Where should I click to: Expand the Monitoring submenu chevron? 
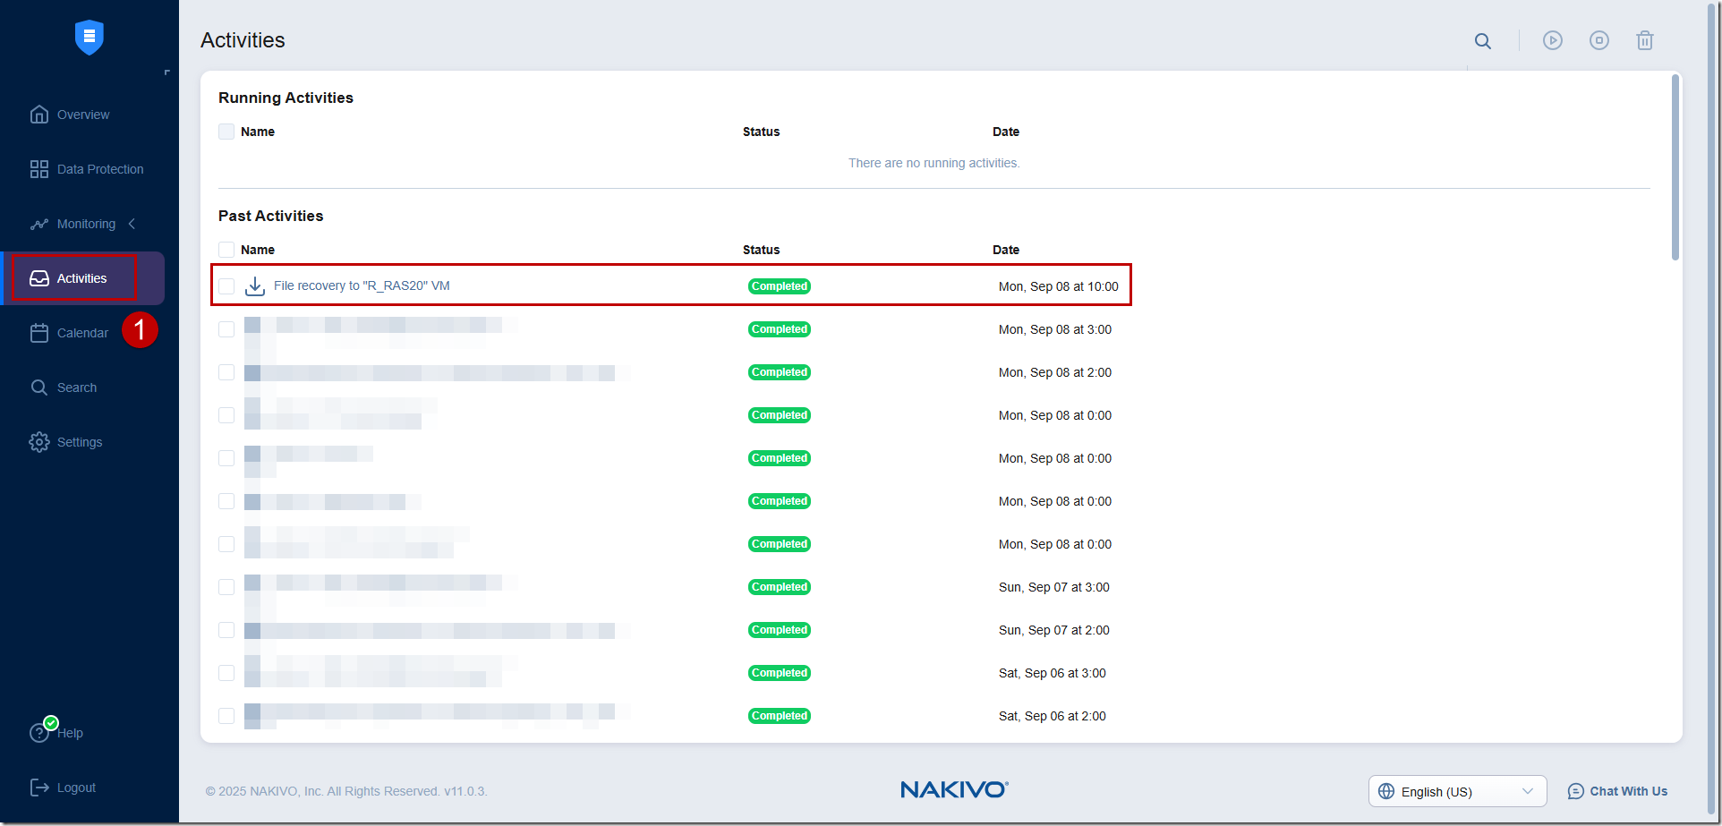[x=132, y=224]
